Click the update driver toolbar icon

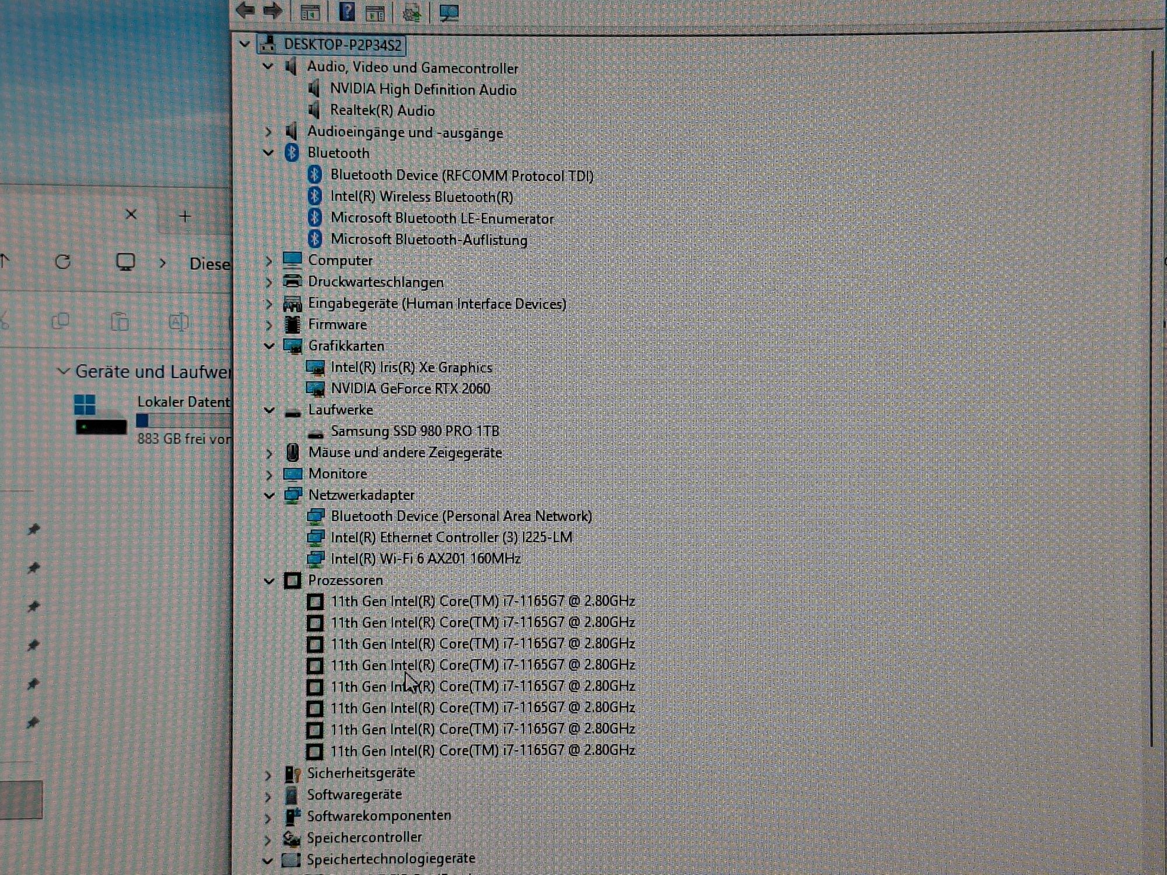point(411,12)
